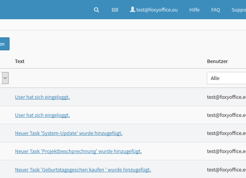Click the search magnifier icon
Viewport: 246px width, 178px height.
[x=96, y=10]
